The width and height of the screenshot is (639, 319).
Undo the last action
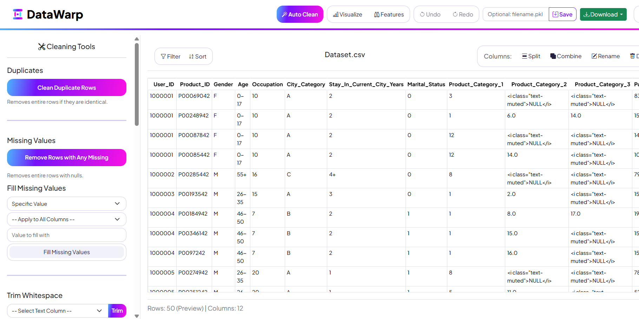[430, 14]
